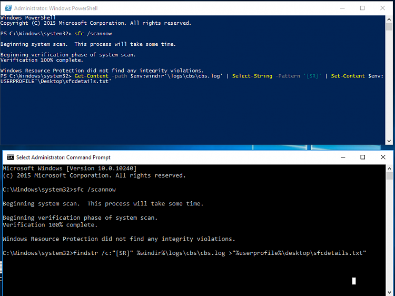Click the PowerShell title bar text
This screenshot has height=296, width=395.
coord(56,8)
